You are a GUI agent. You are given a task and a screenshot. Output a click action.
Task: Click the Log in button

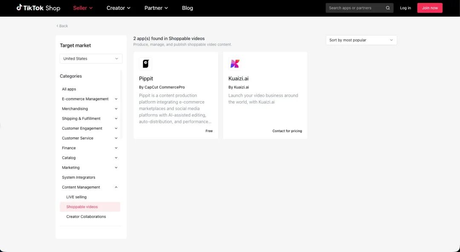click(x=405, y=8)
